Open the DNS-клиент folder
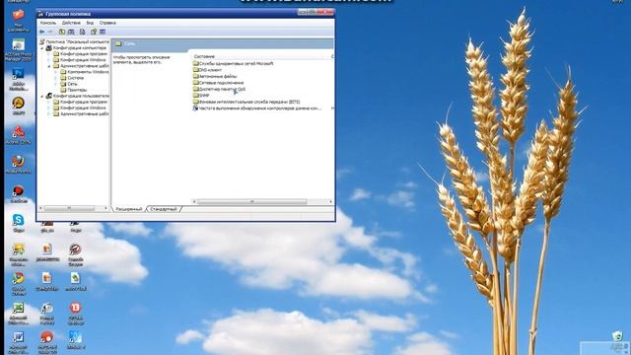Viewport: 631px width, 355px height. [x=208, y=70]
